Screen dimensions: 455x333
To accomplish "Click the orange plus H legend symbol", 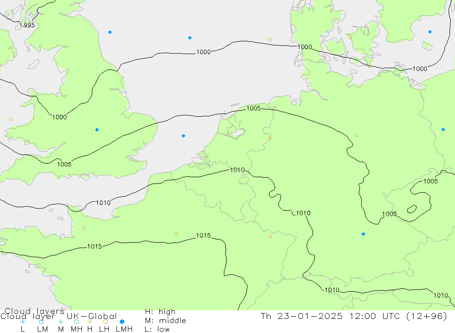I will 90,322.
